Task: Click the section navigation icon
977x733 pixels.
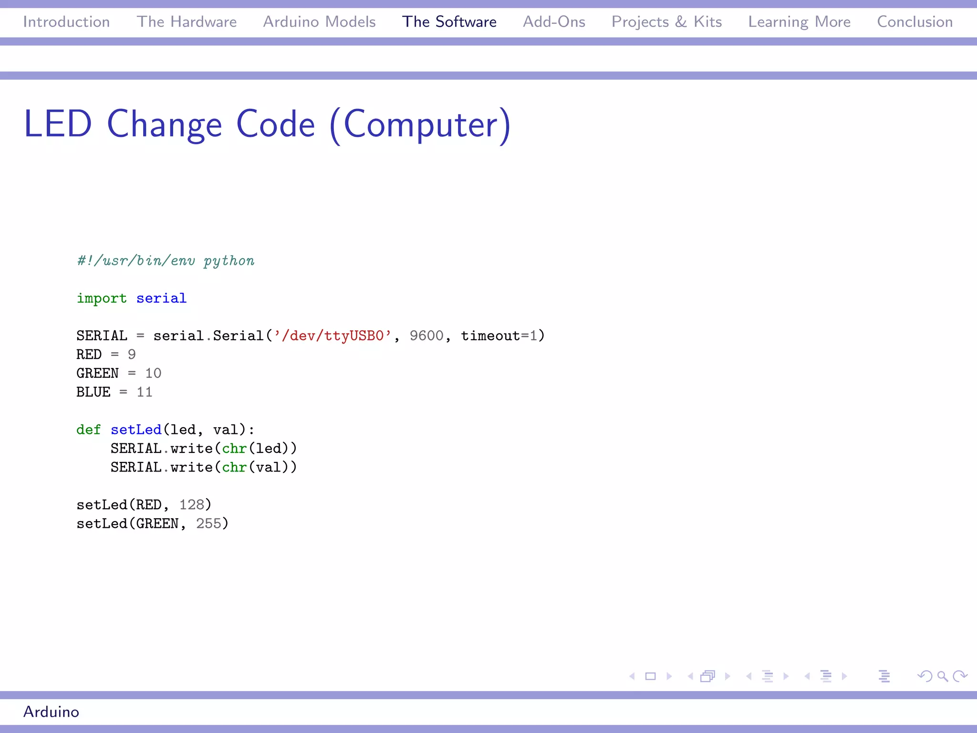Action: [x=826, y=676]
